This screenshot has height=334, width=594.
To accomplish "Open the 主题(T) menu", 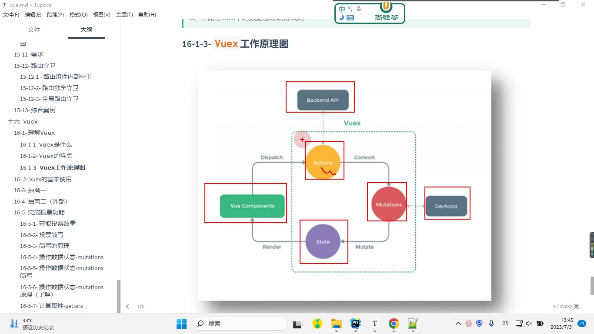I will tap(124, 14).
